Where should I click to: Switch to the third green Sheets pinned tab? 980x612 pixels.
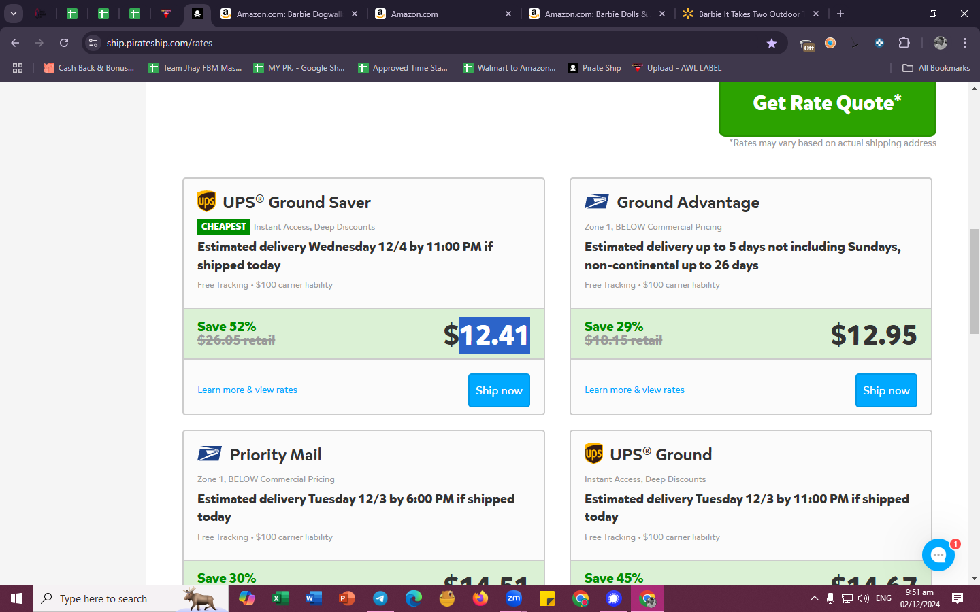point(135,14)
